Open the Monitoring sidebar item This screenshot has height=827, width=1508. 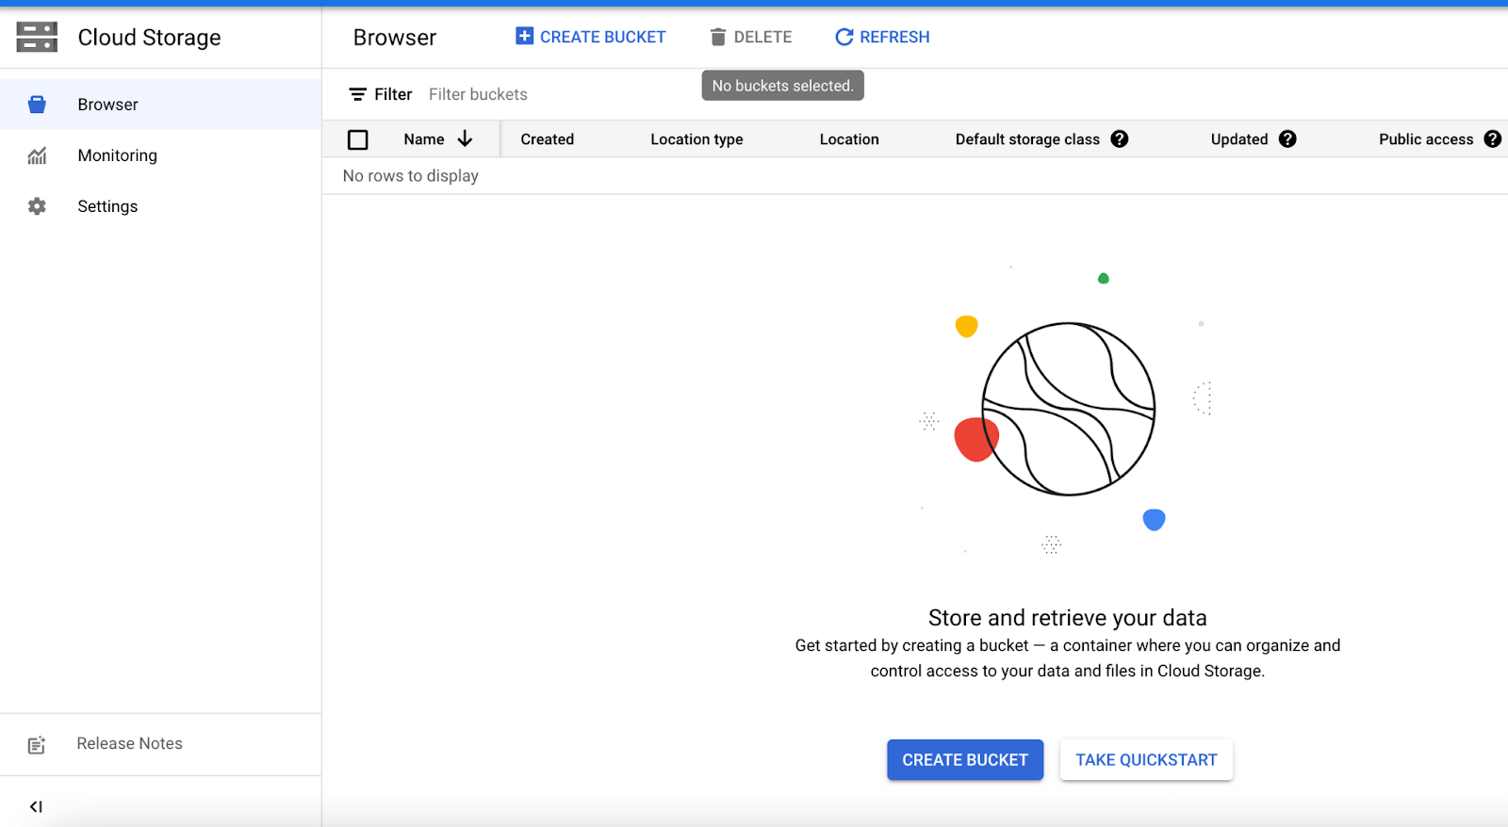(160, 155)
